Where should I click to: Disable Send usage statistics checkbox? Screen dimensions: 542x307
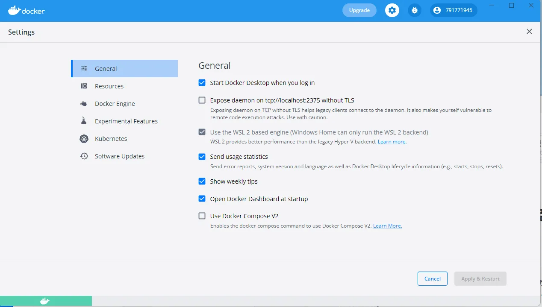pos(202,157)
